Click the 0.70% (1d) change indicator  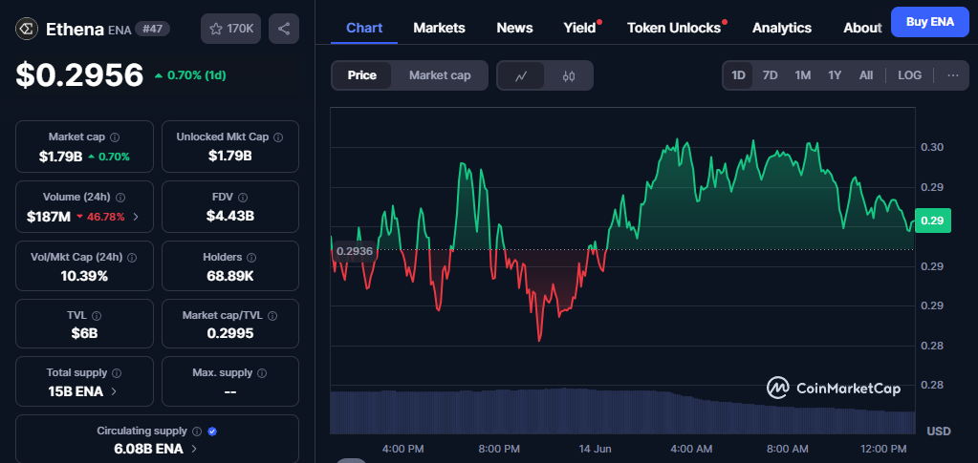(190, 75)
